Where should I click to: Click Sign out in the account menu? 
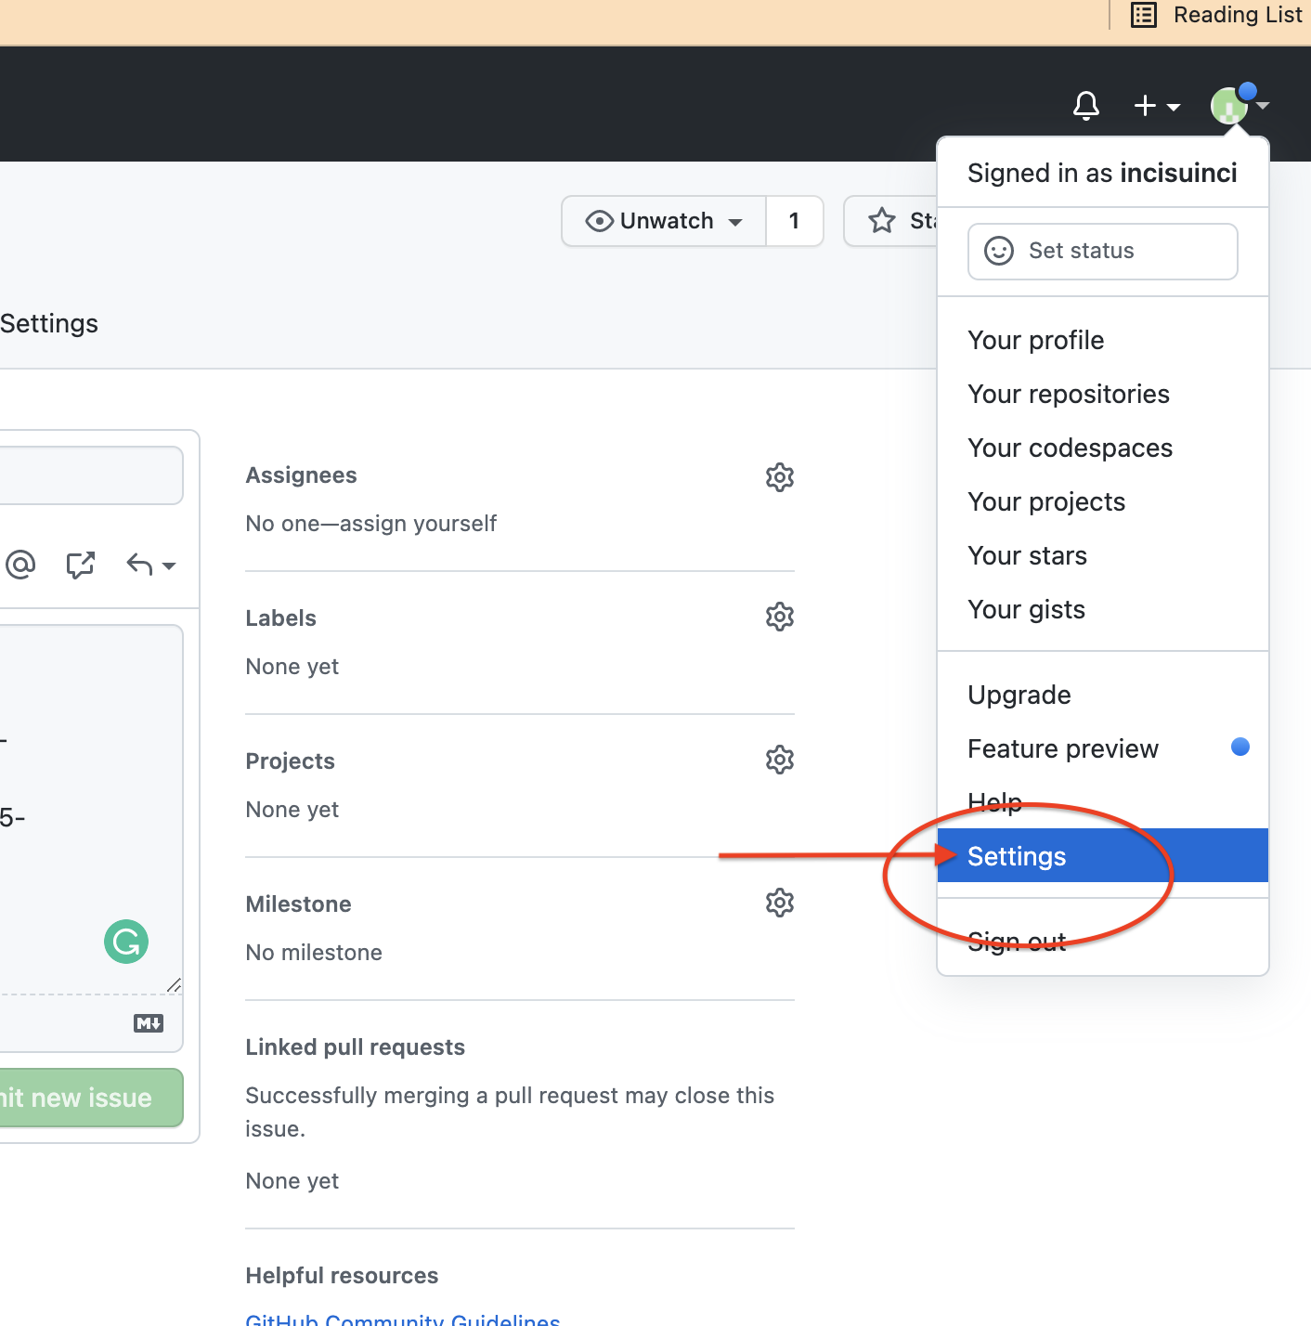(x=1016, y=941)
